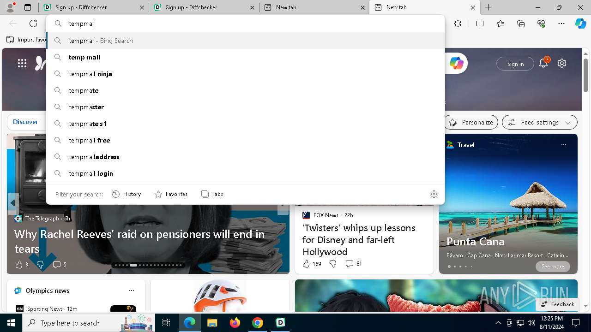The height and width of the screenshot is (332, 591).
Task: Click the Personalize button
Action: 471,122
